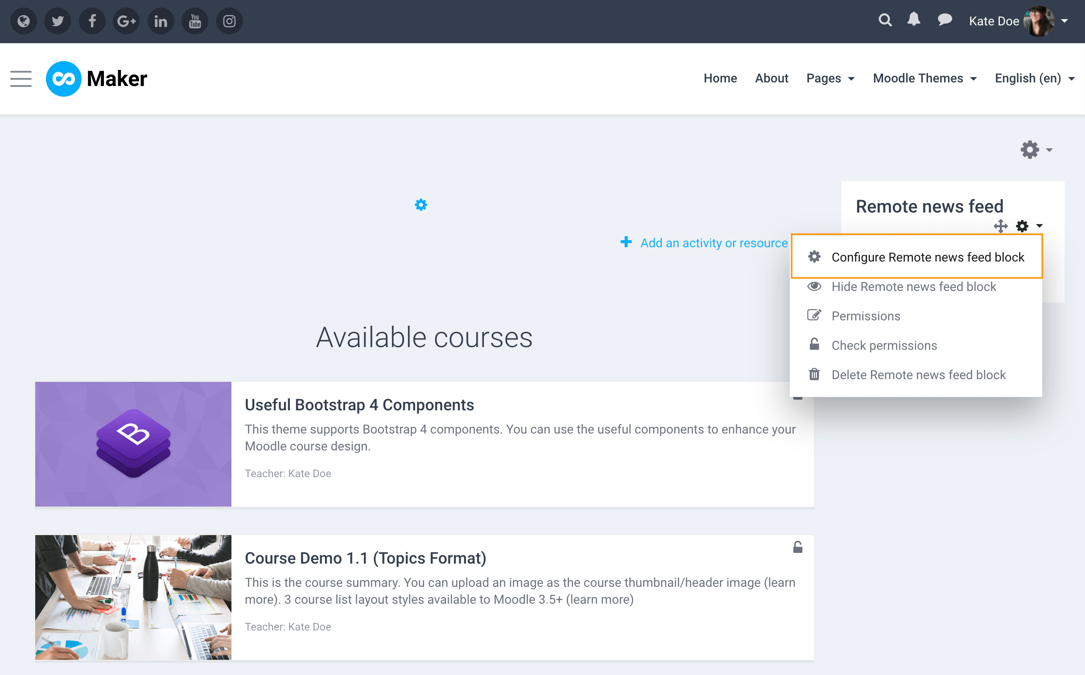Viewport: 1085px width, 675px height.
Task: Choose Delete Remote news feed block
Action: (919, 375)
